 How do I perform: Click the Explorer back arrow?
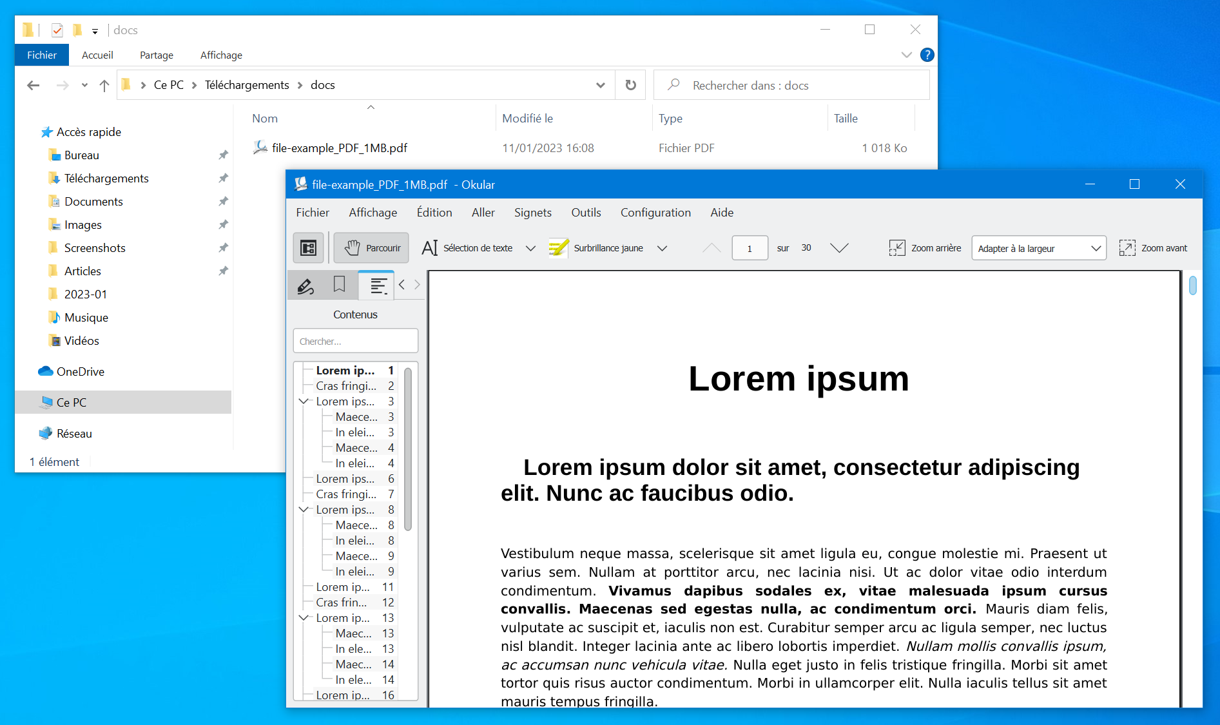pos(34,85)
